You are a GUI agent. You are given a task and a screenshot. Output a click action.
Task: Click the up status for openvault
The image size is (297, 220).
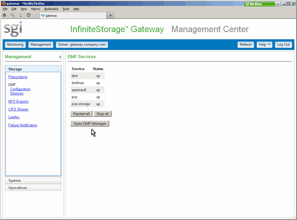[x=98, y=90]
